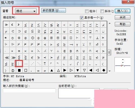Pick the top integral half symbol ⌠
The height and width of the screenshot is (108, 135).
pyautogui.click(x=77, y=64)
